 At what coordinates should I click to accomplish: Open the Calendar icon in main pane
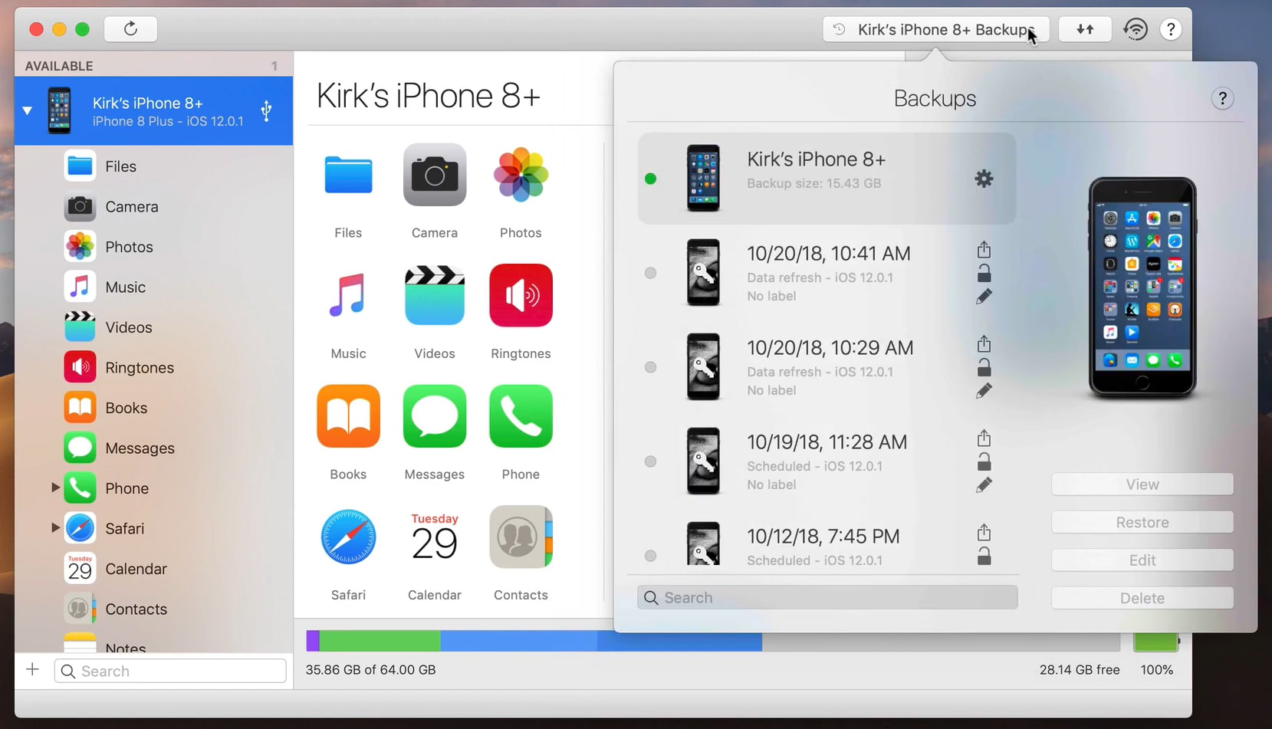(435, 537)
